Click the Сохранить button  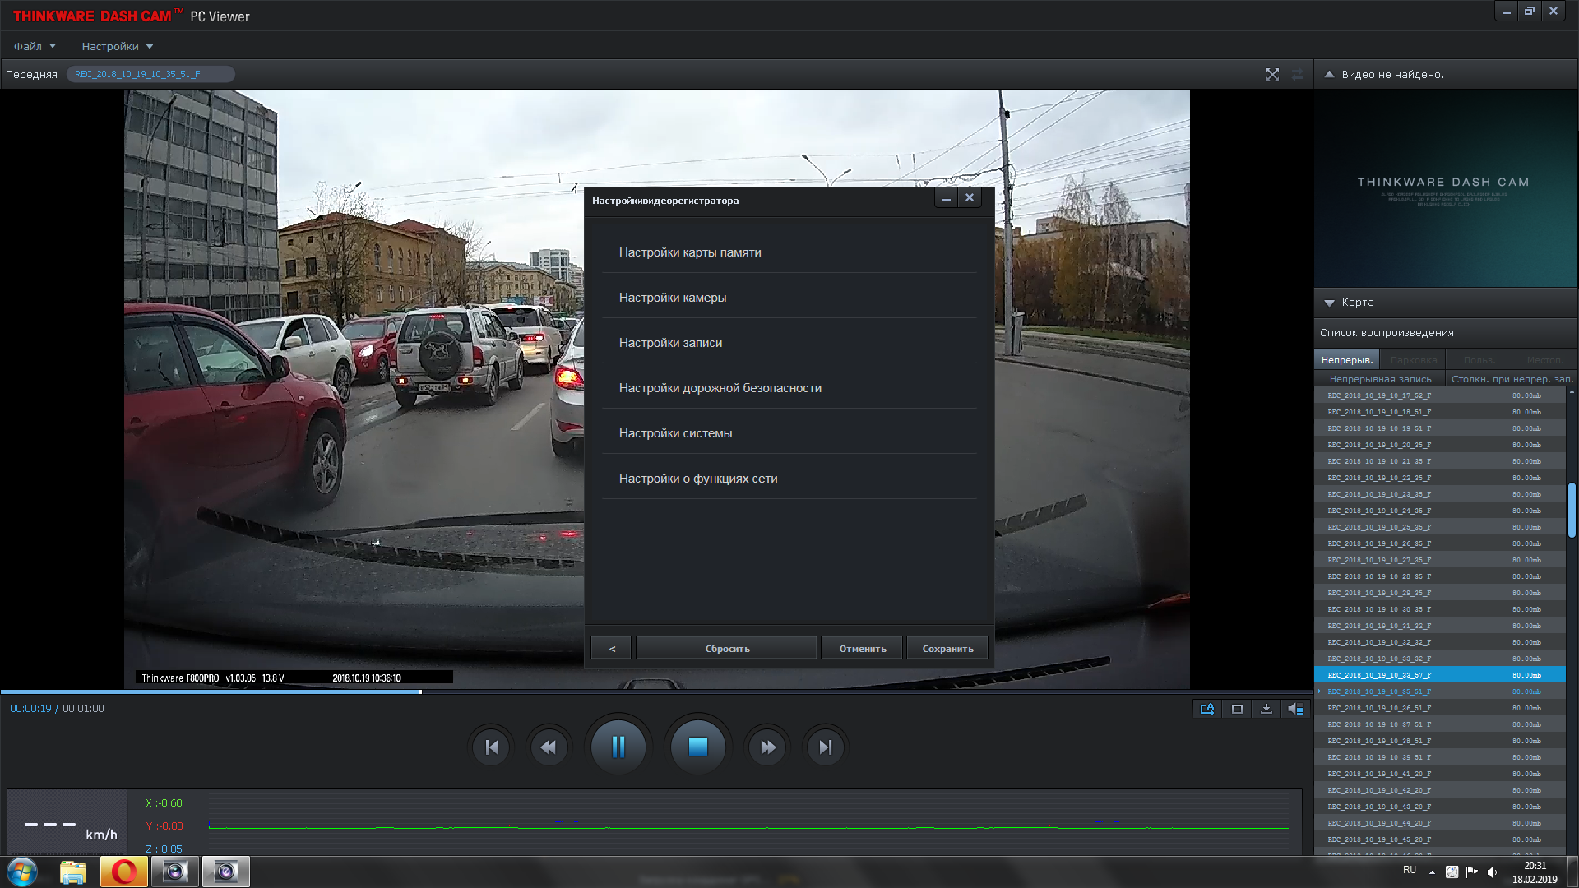coord(947,649)
